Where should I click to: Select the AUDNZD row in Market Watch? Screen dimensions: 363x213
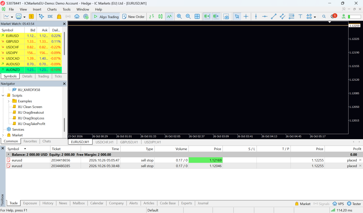click(x=31, y=70)
